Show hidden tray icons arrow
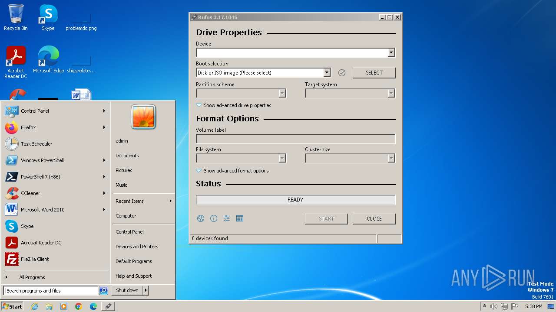 pos(484,306)
